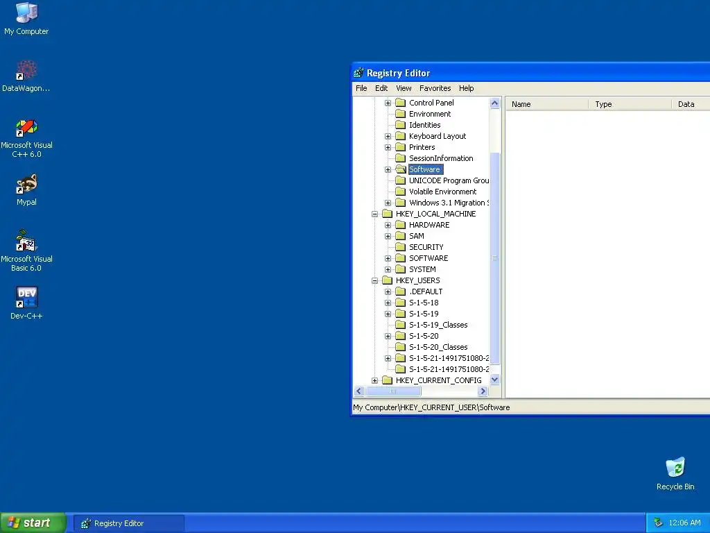710x533 pixels.
Task: Click the vertical scrollbar thumb in tree
Action: tap(495, 258)
